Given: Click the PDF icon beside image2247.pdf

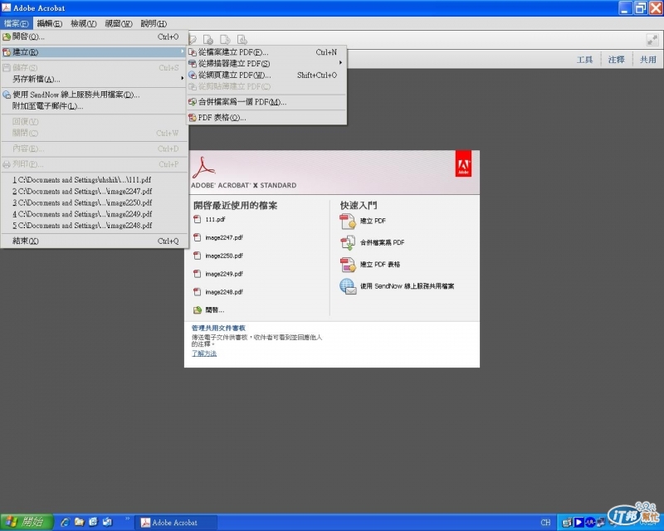Looking at the screenshot, I should tap(197, 237).
